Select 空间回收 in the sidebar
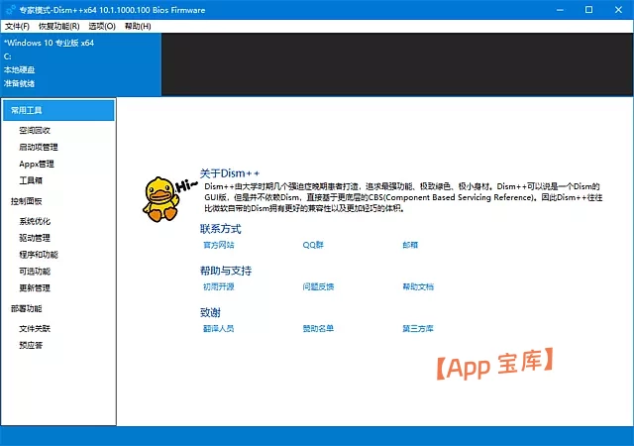634x446 pixels. (35, 130)
